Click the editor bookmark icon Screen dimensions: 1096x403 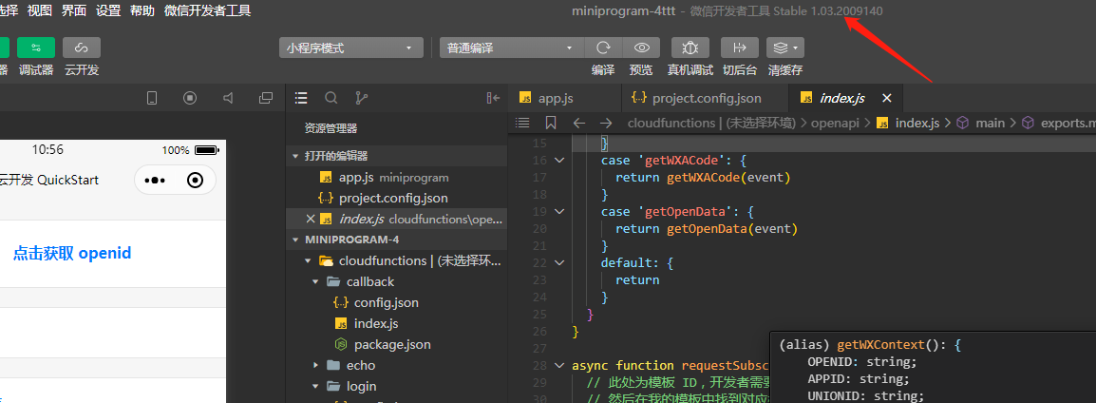click(551, 124)
